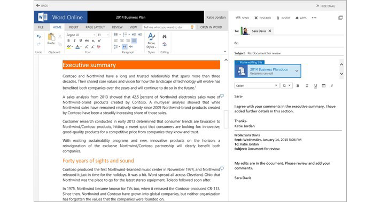Toggle bold in the Word ribbon
Screen dimensions: 381x202
tap(68, 41)
